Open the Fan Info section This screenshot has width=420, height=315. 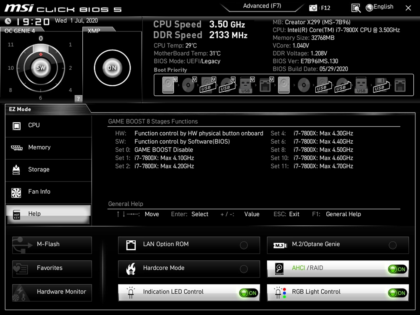tap(48, 192)
